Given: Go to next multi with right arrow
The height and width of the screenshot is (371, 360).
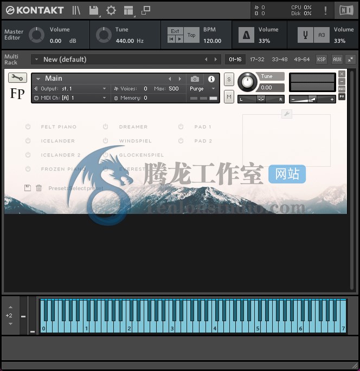Looking at the screenshot, I should (x=216, y=60).
